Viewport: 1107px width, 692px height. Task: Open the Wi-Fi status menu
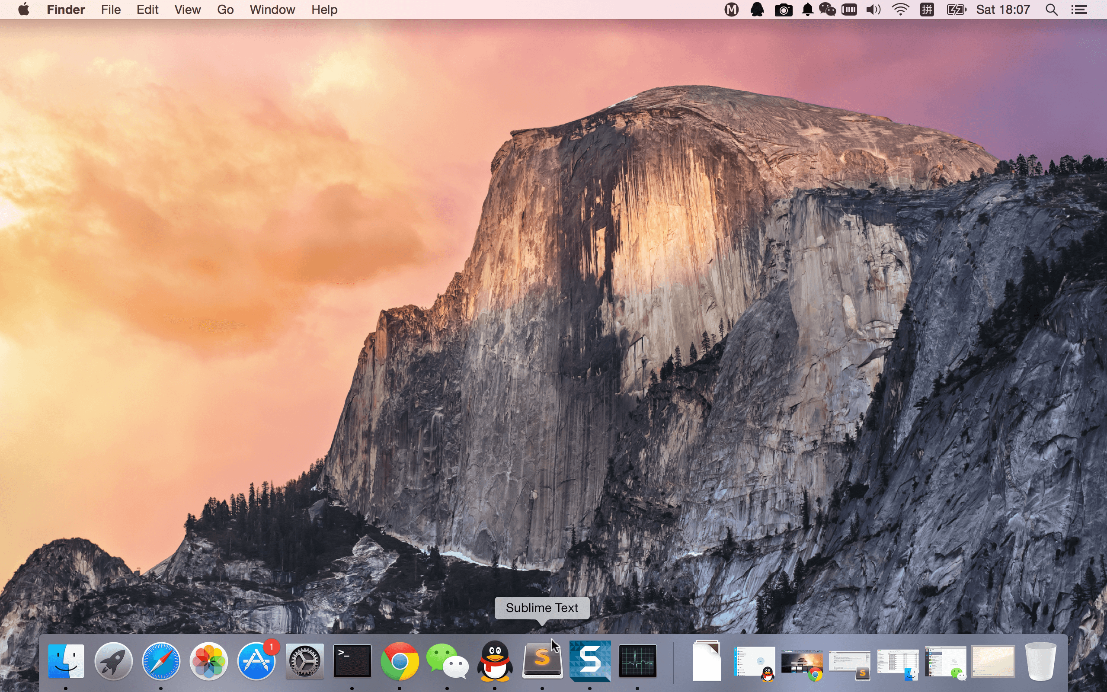coord(900,10)
